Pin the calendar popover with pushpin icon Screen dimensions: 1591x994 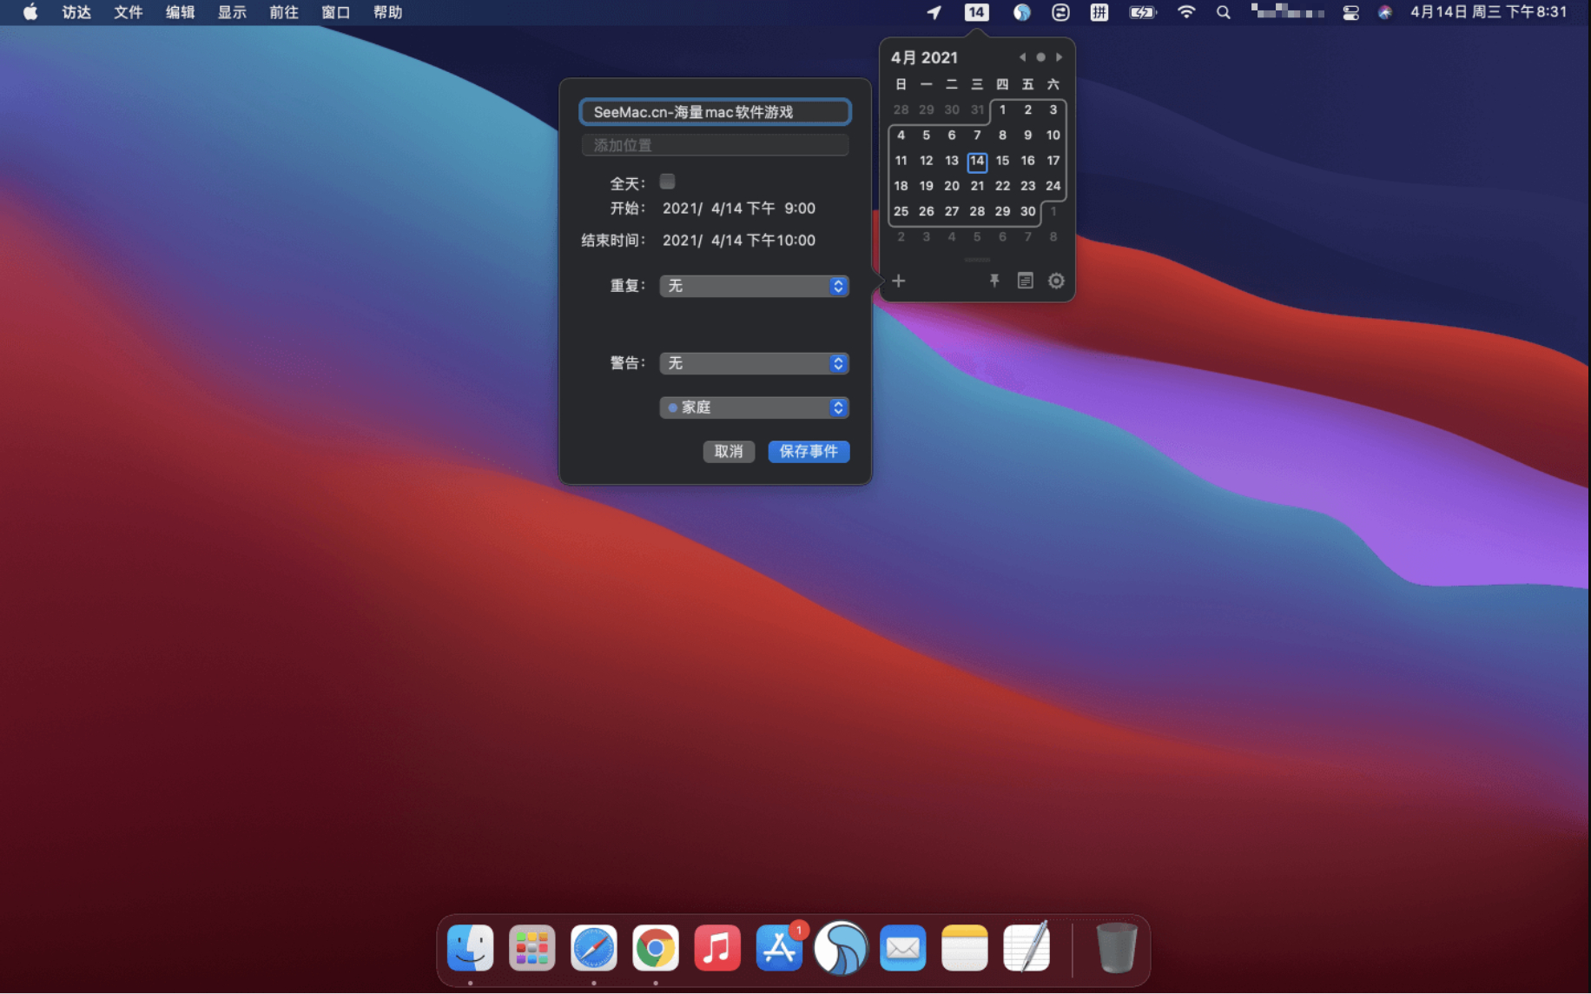click(x=994, y=281)
